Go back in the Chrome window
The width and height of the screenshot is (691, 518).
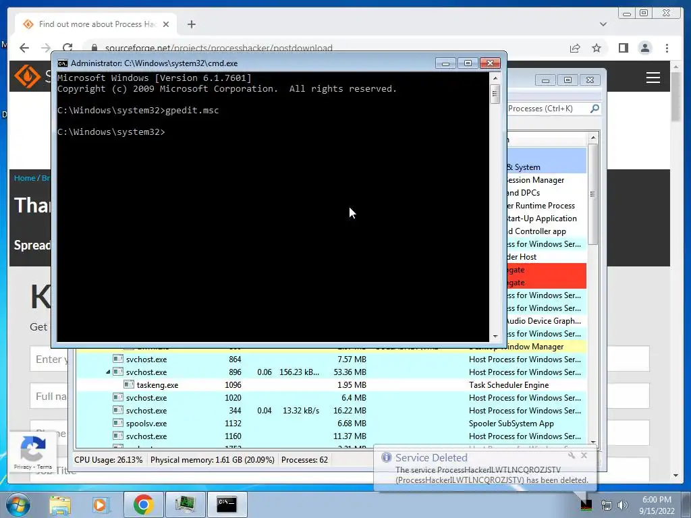24,48
